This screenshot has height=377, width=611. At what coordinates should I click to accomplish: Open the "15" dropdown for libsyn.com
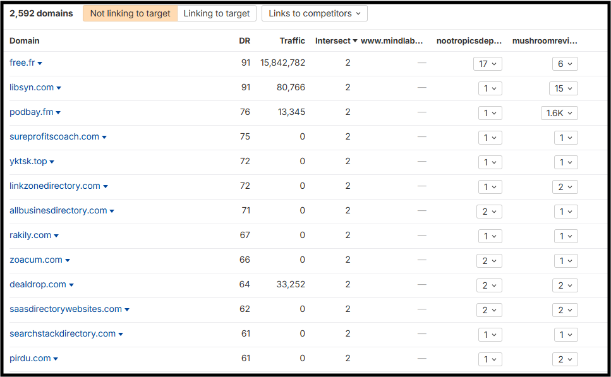[563, 88]
